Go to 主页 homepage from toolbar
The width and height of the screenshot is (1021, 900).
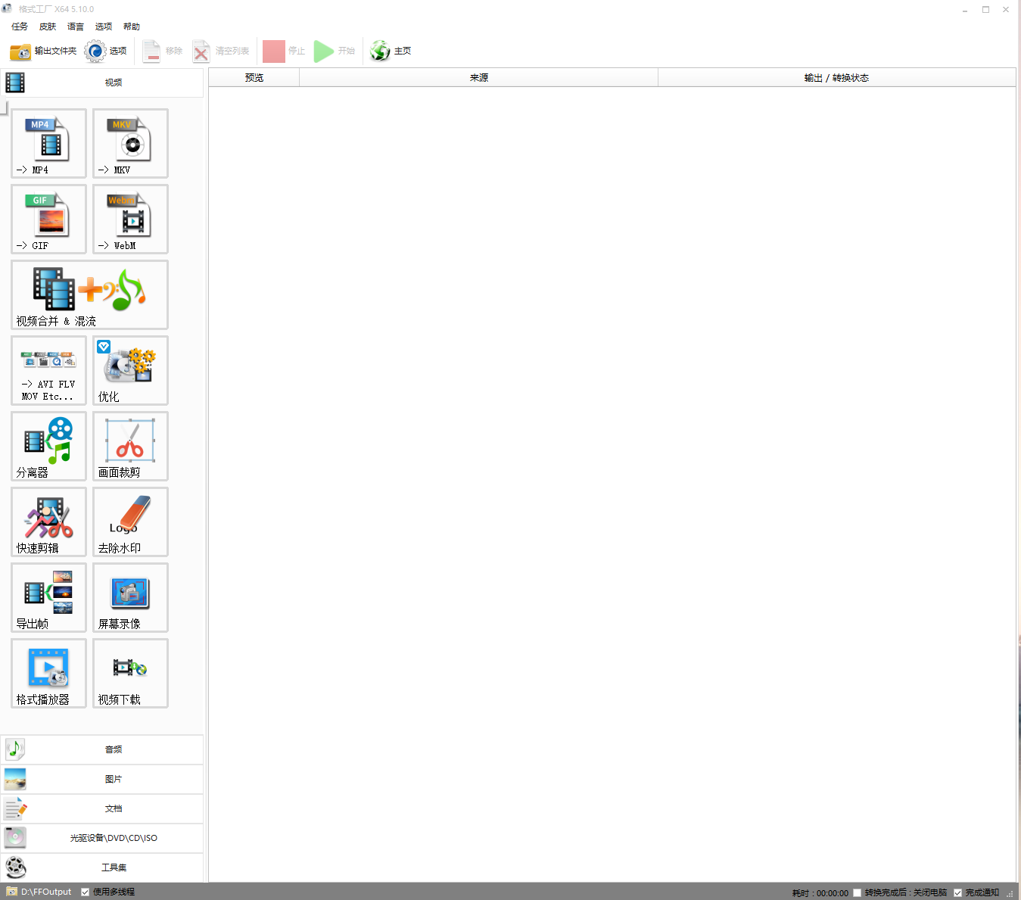pyautogui.click(x=391, y=51)
